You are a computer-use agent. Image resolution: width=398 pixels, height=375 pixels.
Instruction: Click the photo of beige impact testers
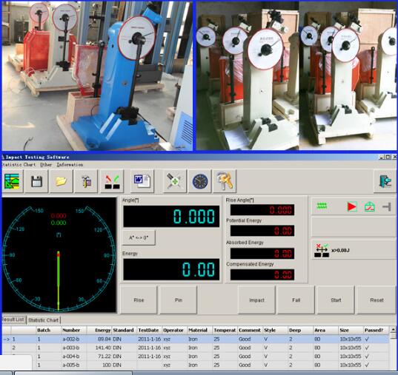point(296,76)
